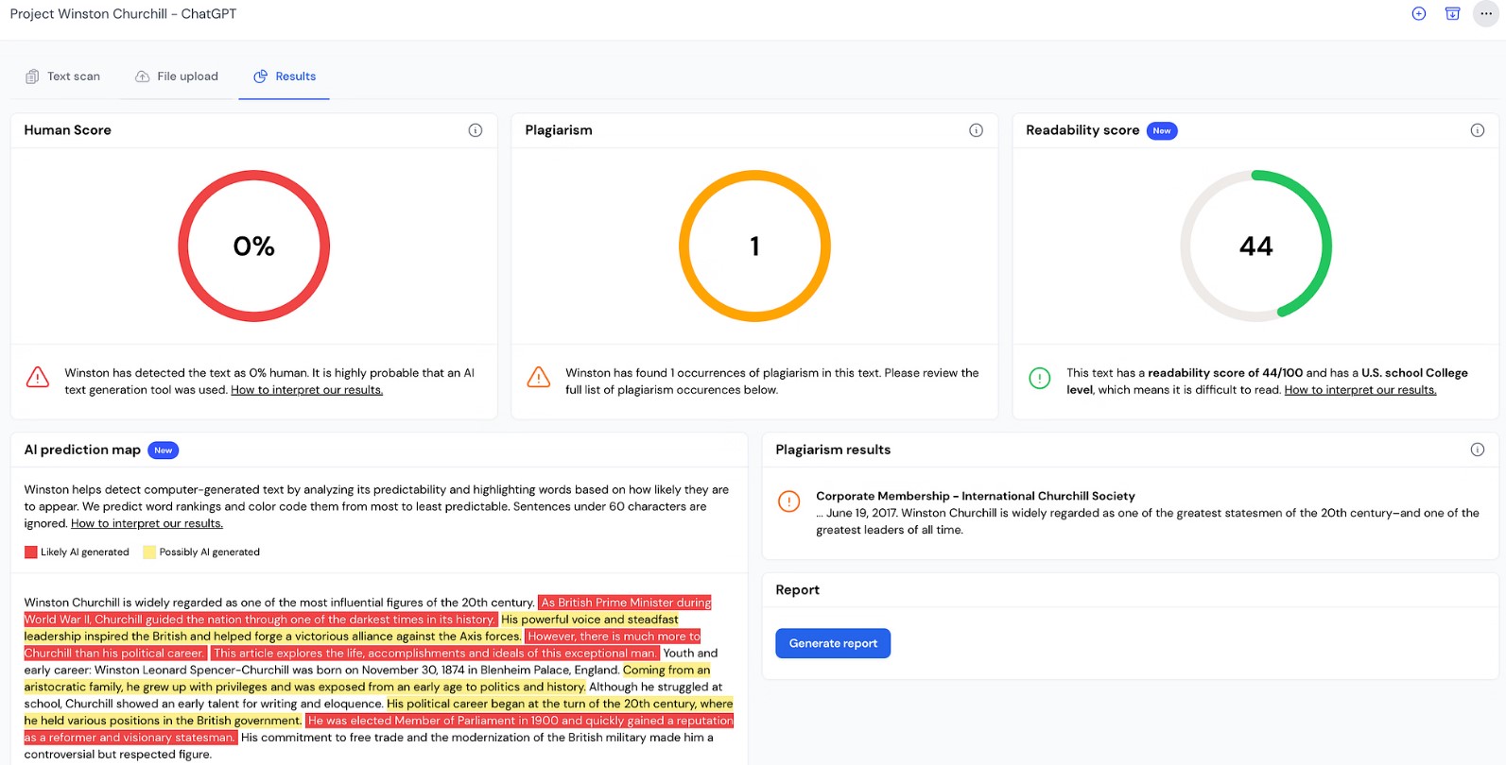
Task: Select the Results tab
Action: tap(284, 76)
